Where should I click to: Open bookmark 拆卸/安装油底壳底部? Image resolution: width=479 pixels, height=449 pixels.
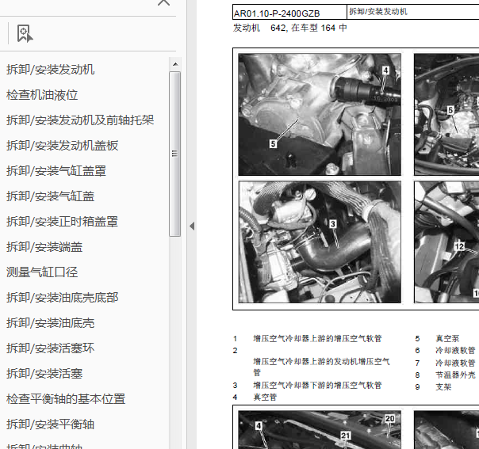point(63,298)
